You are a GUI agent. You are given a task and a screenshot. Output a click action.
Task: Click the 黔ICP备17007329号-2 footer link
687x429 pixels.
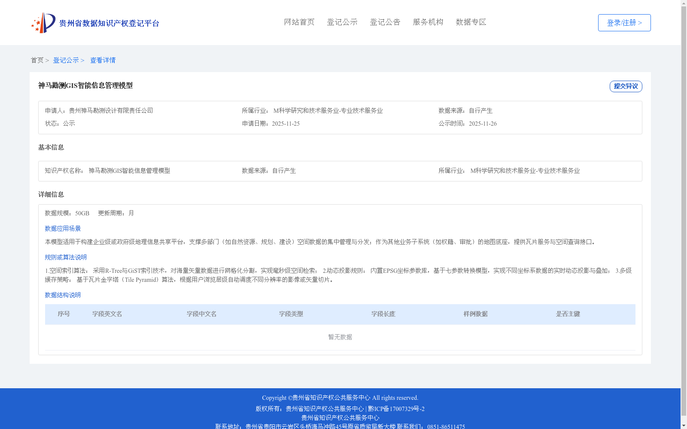[x=396, y=409]
